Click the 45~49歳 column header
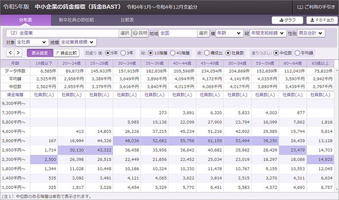Screen dimensions: 339x200 (x=210, y=63)
